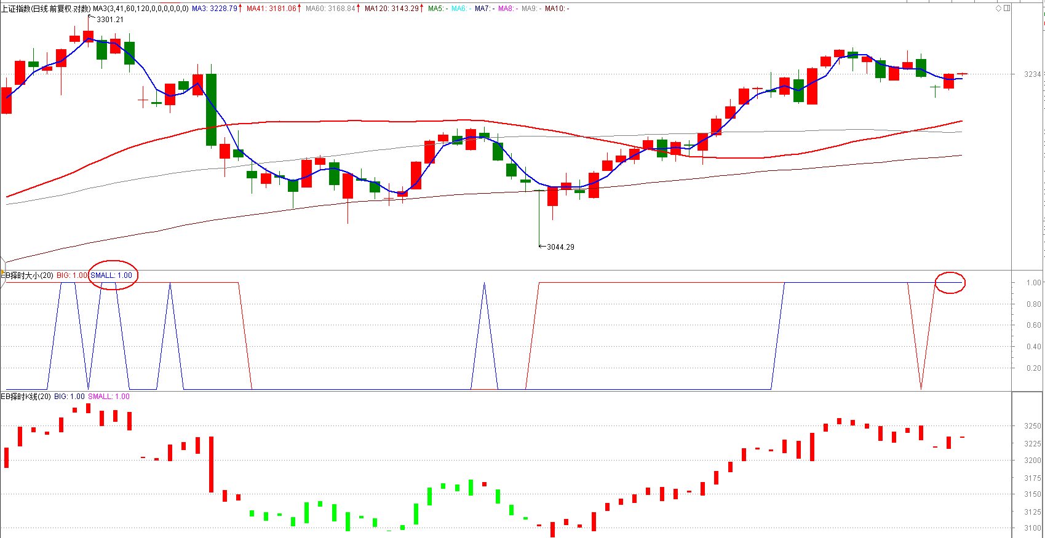Click the 3250 axis value in bottom panel
Image resolution: width=1045 pixels, height=538 pixels.
pos(1033,426)
